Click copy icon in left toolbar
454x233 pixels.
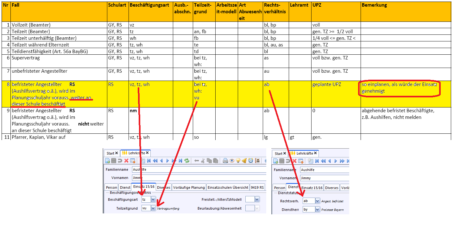209,161
